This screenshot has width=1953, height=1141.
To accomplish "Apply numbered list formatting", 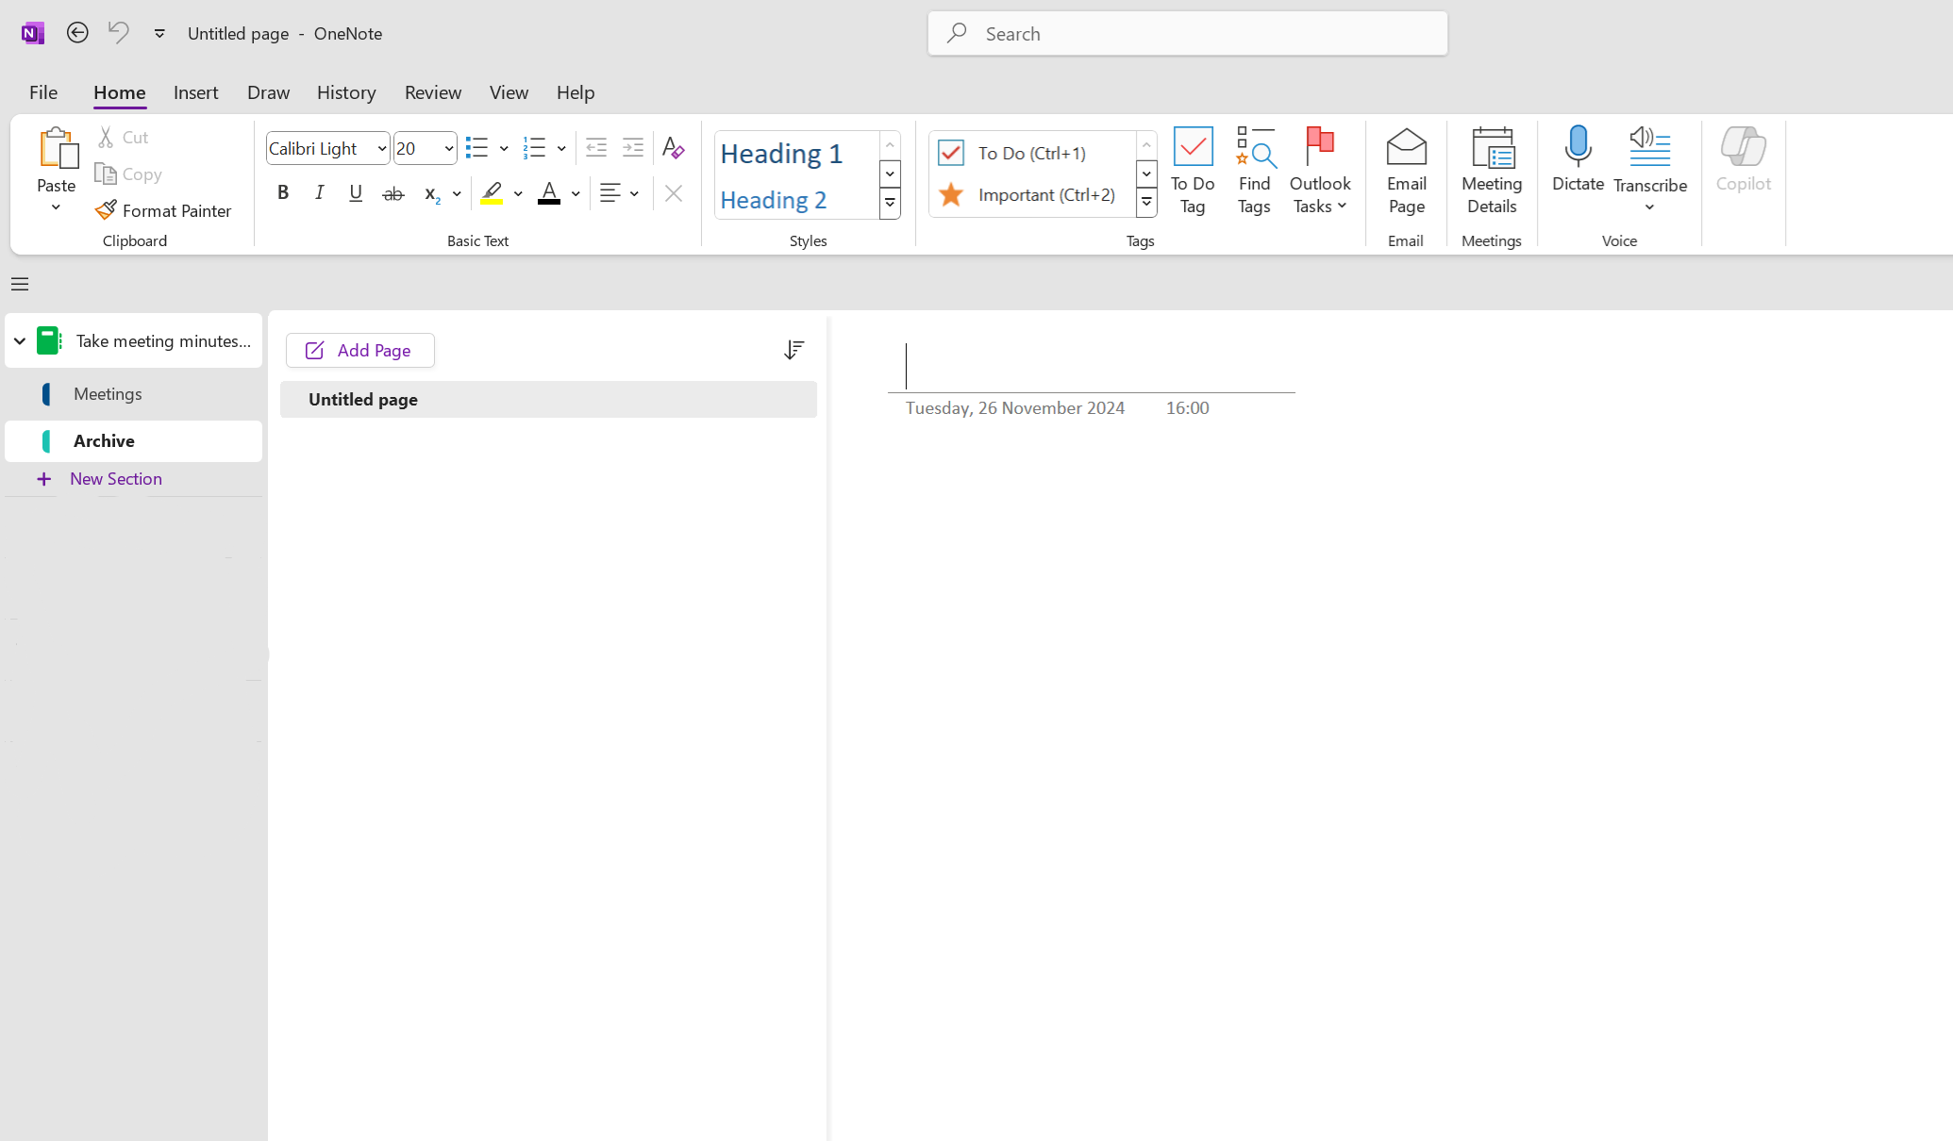I will pos(534,148).
